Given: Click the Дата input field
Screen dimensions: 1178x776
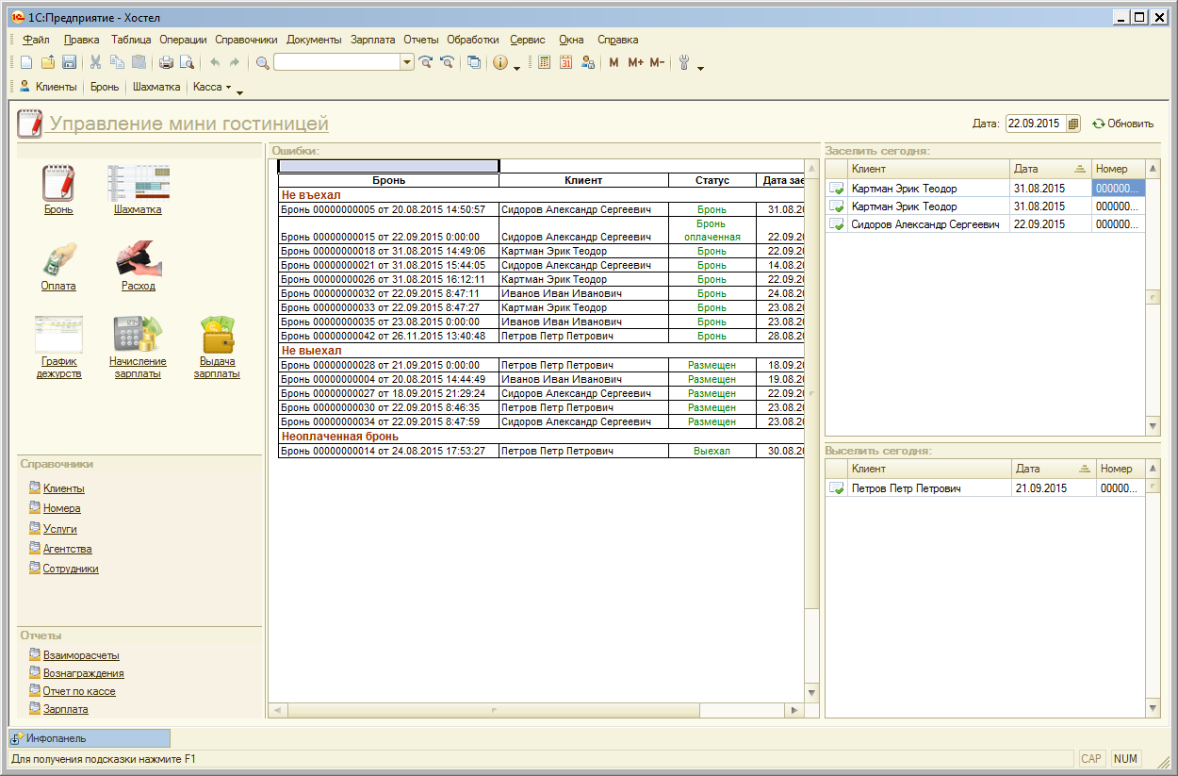Looking at the screenshot, I should [x=1035, y=124].
